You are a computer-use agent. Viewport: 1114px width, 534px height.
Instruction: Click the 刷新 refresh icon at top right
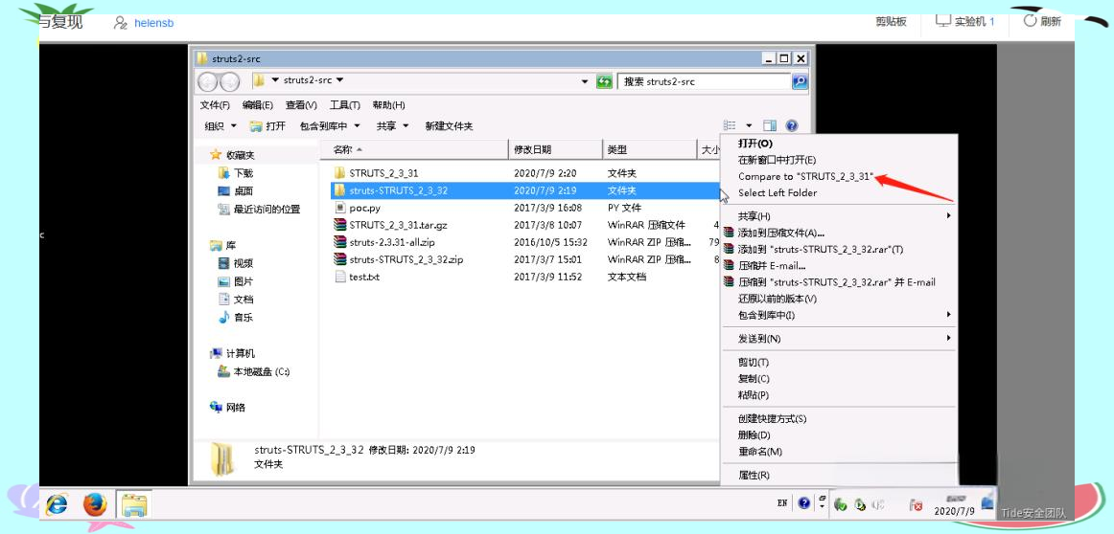[x=1031, y=20]
